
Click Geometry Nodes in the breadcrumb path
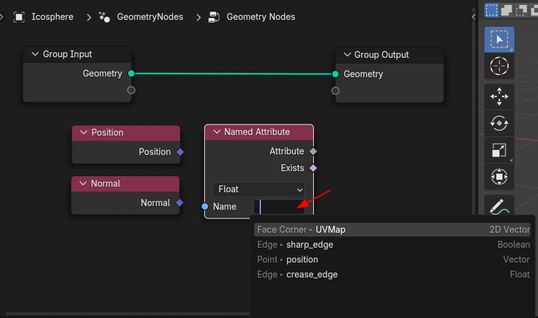[261, 17]
